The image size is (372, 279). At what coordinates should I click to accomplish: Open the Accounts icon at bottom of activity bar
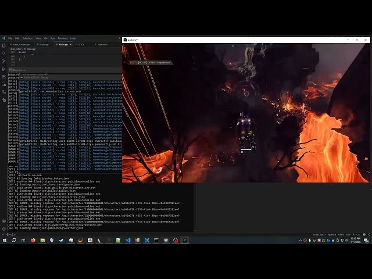[4, 221]
